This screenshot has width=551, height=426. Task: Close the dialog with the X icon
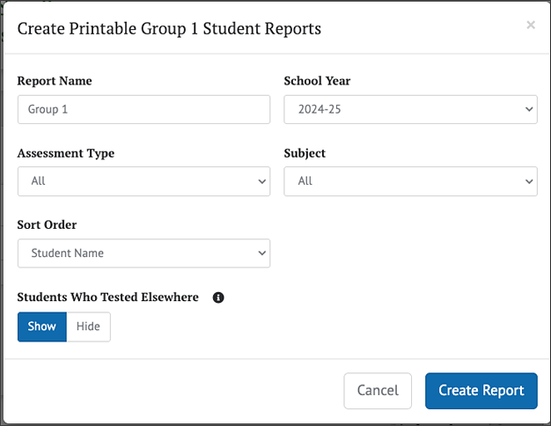click(x=531, y=26)
